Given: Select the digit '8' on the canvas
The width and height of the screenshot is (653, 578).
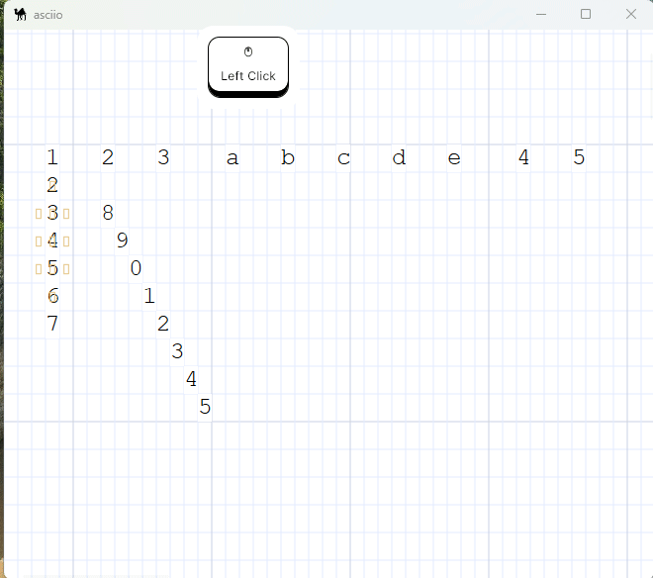Looking at the screenshot, I should pyautogui.click(x=108, y=213).
